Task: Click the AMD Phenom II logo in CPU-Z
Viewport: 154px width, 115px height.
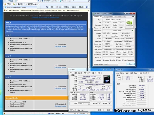Action: click(107, 79)
